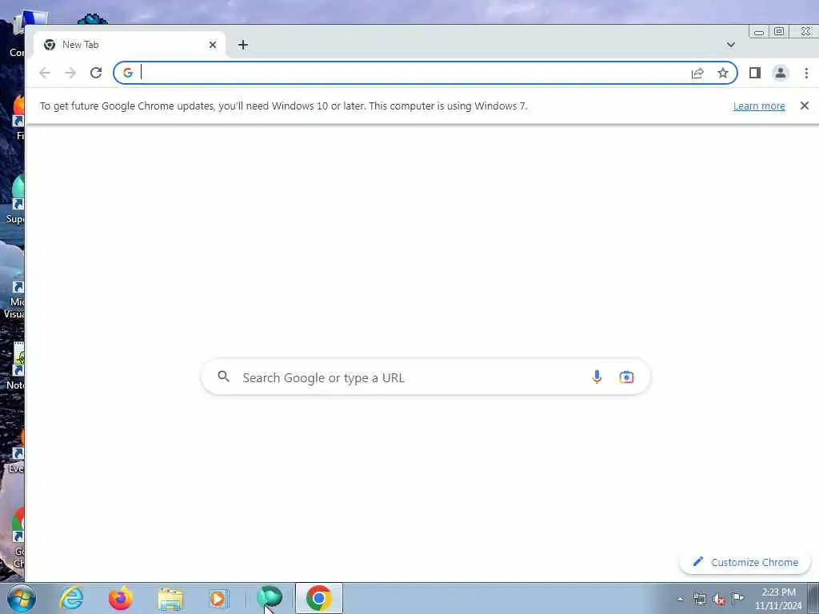Start voice search with the microphone icon
The height and width of the screenshot is (614, 819).
(597, 377)
